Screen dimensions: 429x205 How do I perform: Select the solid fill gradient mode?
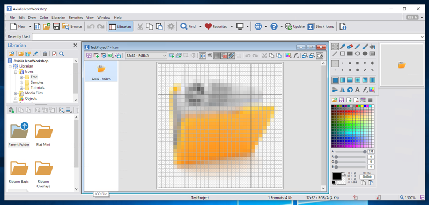click(x=335, y=80)
